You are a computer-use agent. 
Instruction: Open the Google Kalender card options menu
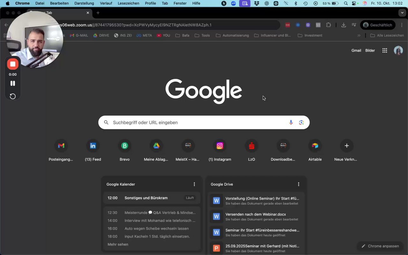click(x=194, y=184)
